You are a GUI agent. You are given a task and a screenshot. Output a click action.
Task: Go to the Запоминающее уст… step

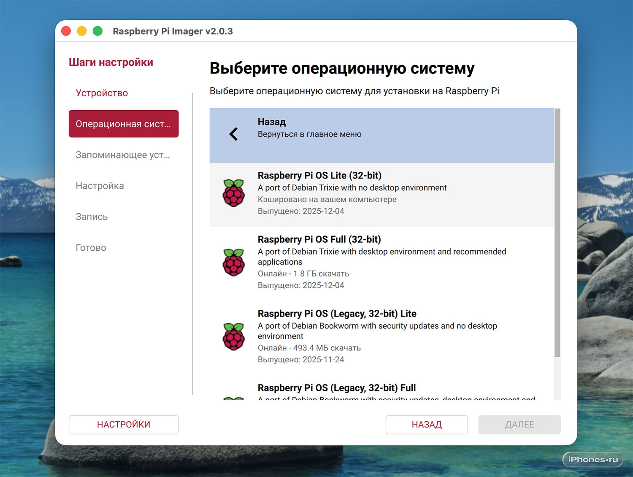123,155
